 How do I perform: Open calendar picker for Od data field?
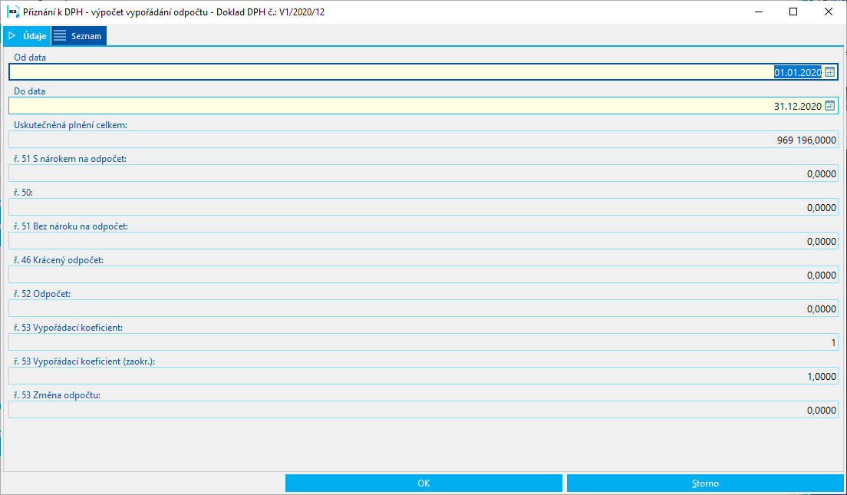pyautogui.click(x=829, y=72)
